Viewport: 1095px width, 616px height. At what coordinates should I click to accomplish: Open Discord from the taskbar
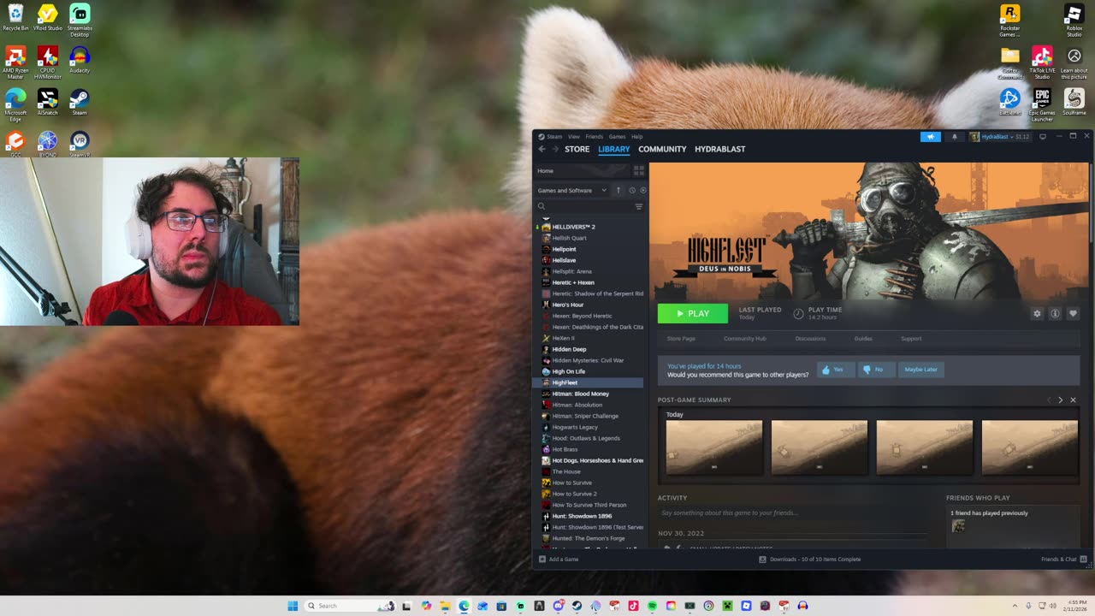pos(558,606)
